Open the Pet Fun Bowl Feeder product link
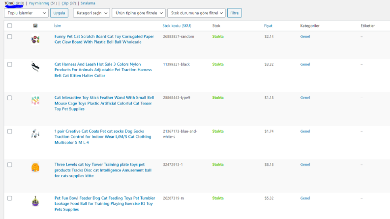This screenshot has height=219, width=390. pos(105,204)
